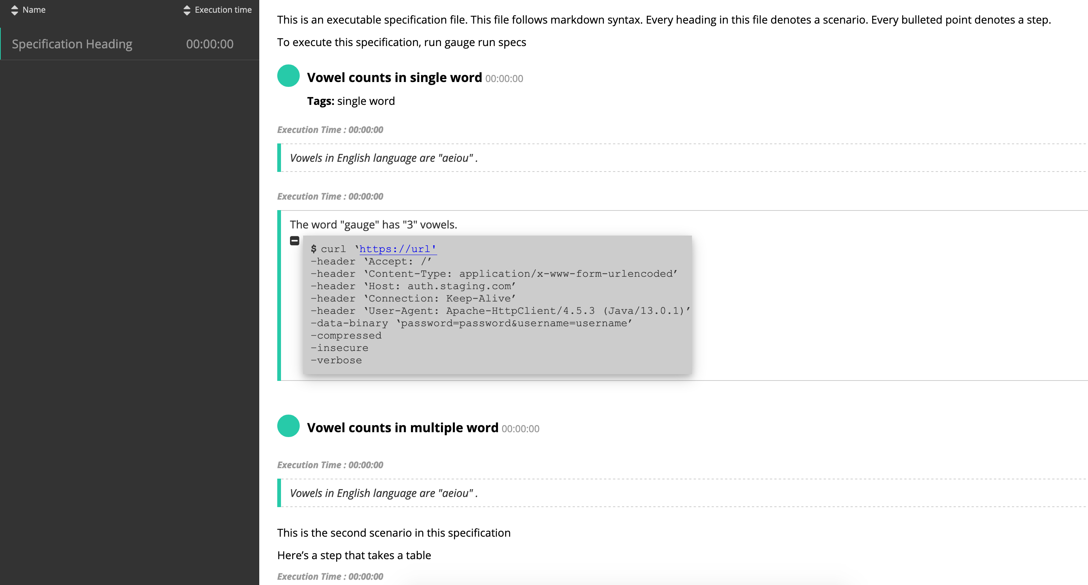
Task: Click the teal progress bar beside Specification Heading
Action: [x=1, y=43]
